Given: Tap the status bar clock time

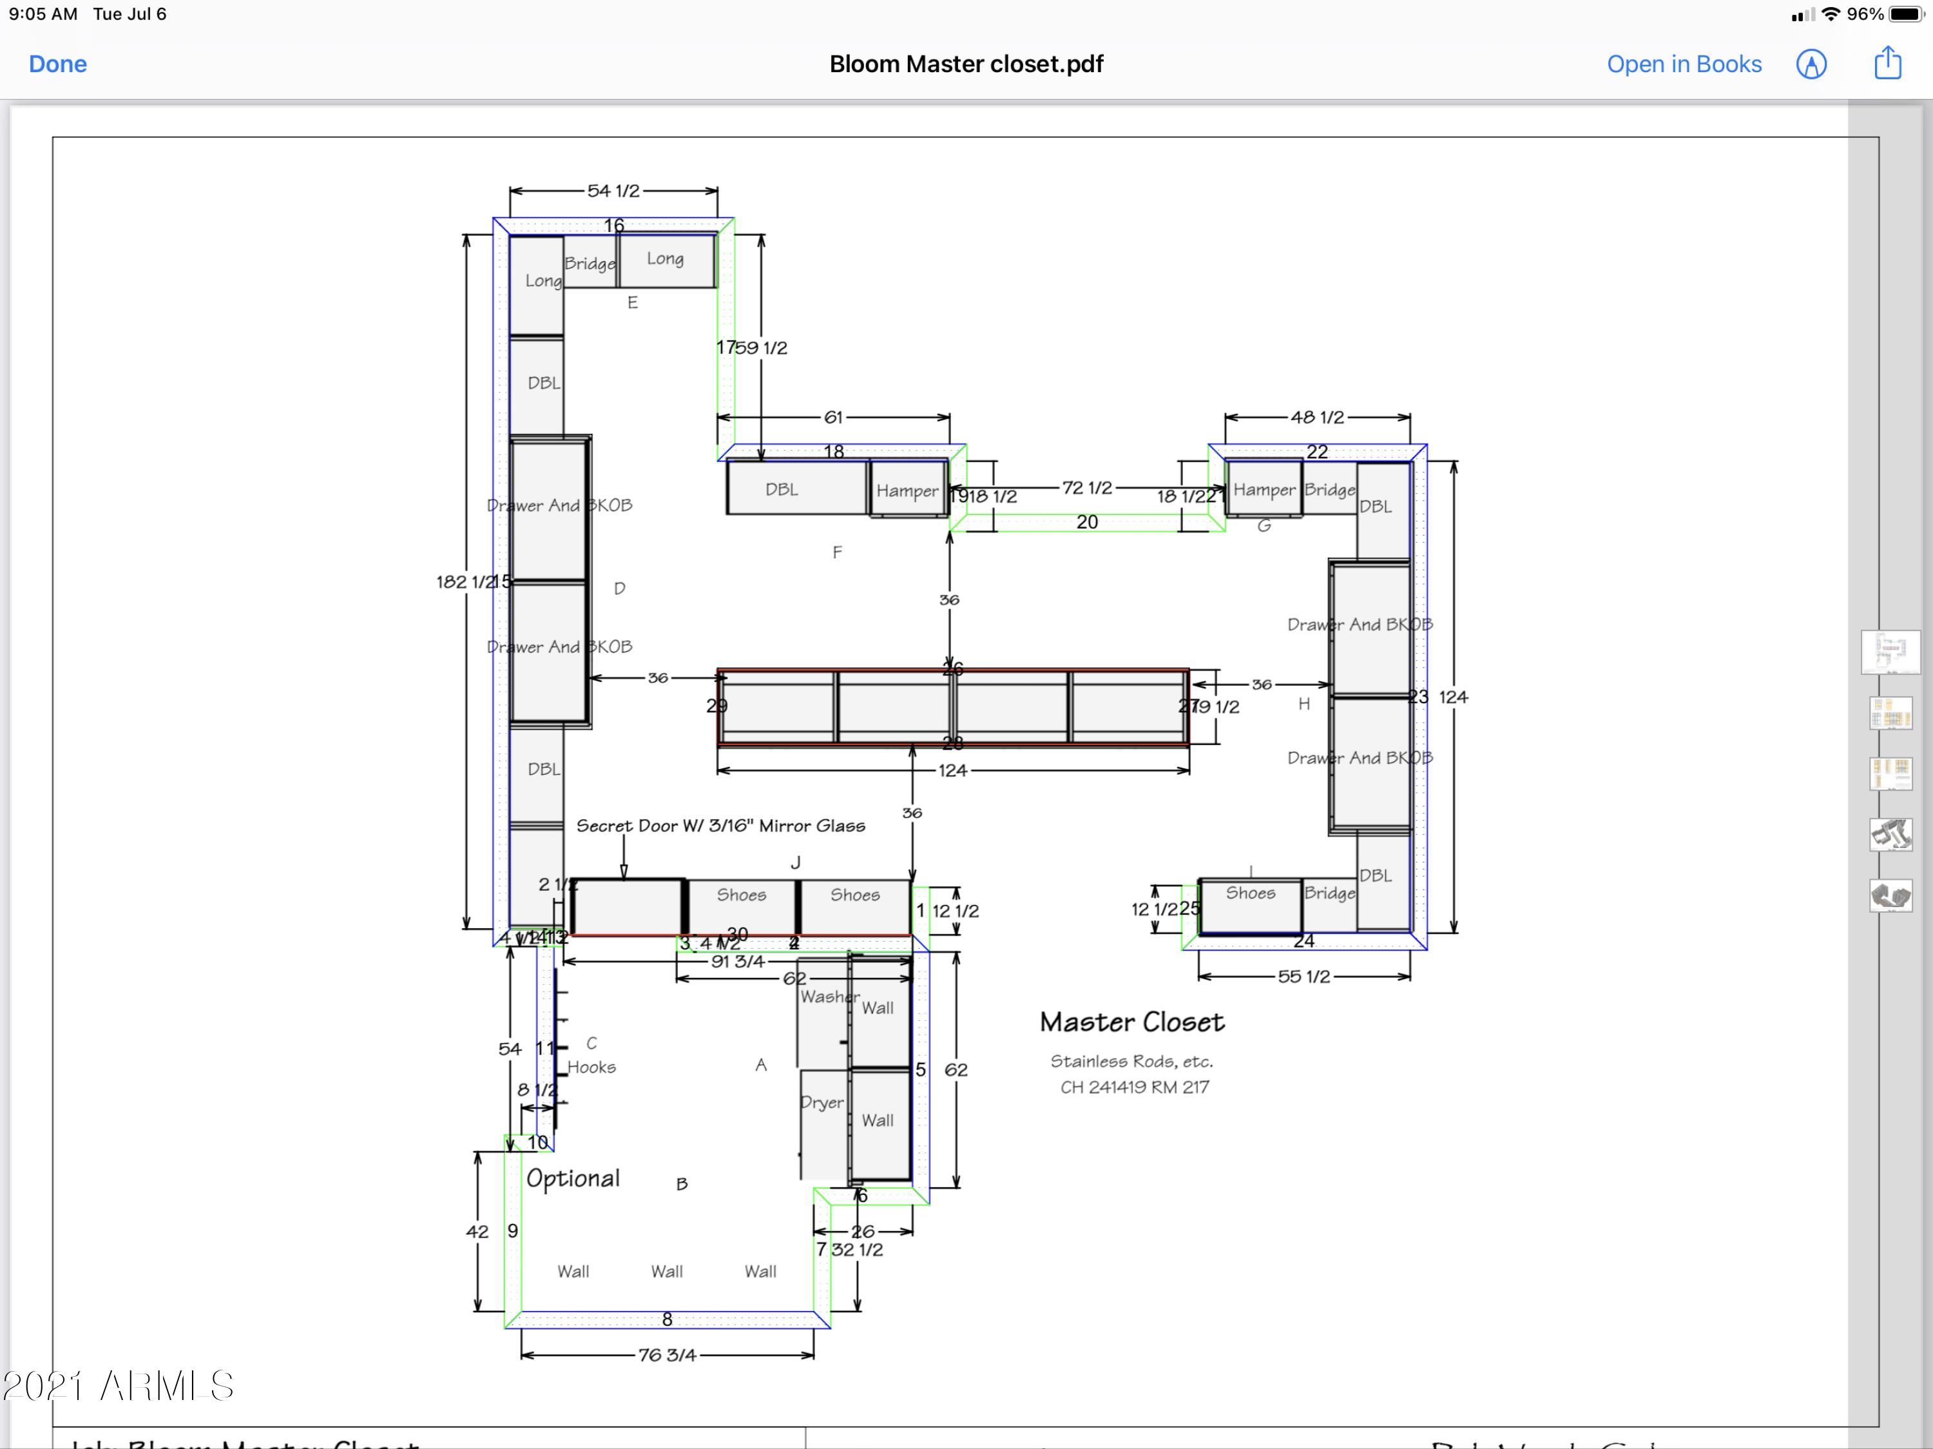Looking at the screenshot, I should click(43, 14).
